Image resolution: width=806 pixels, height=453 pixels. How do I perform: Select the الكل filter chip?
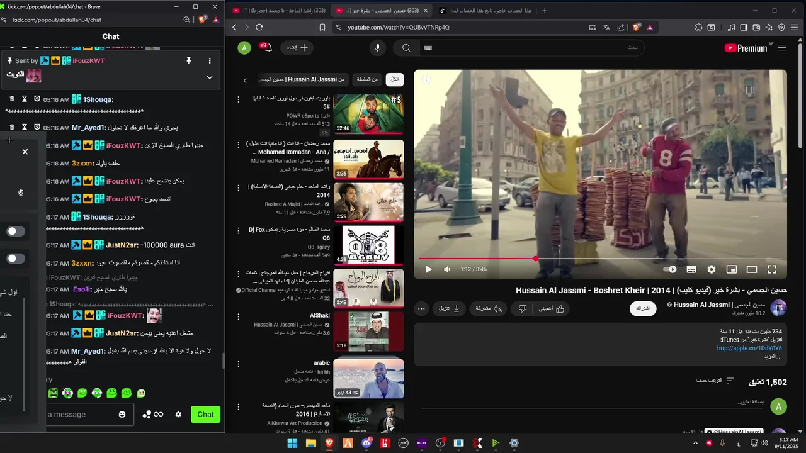(395, 79)
